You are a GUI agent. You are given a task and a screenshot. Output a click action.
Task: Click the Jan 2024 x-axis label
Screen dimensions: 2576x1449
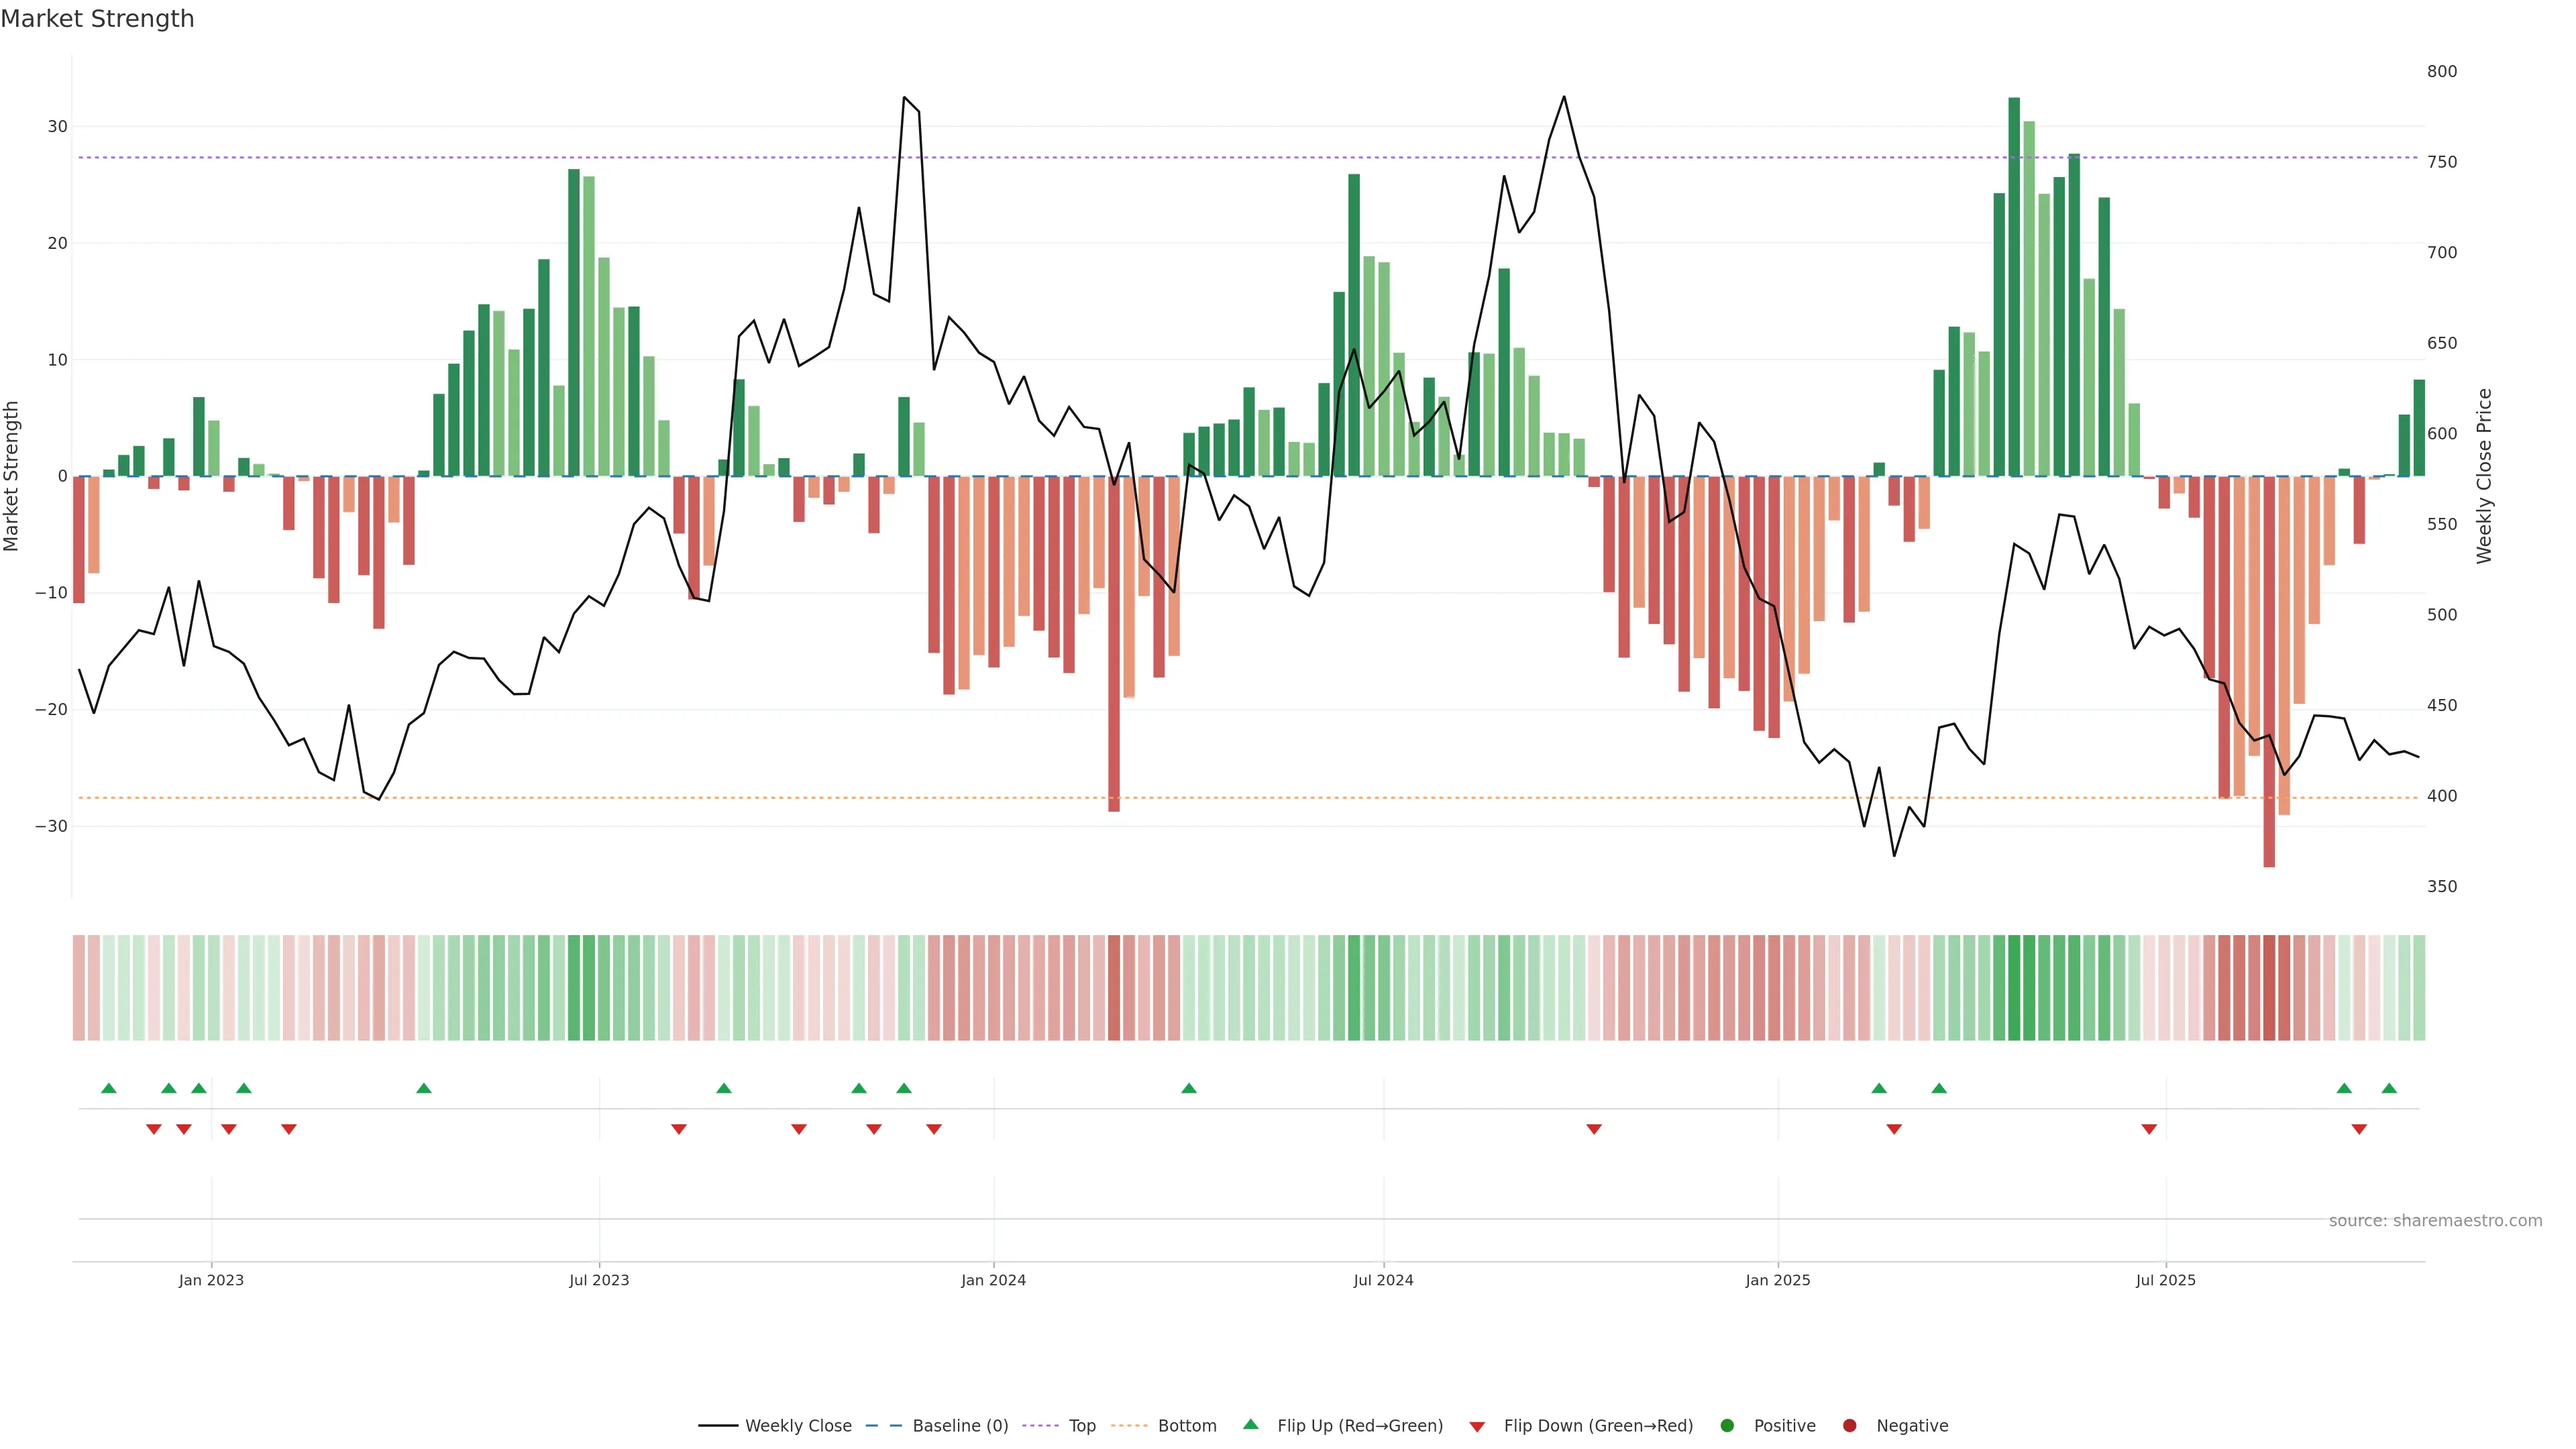[x=993, y=1280]
